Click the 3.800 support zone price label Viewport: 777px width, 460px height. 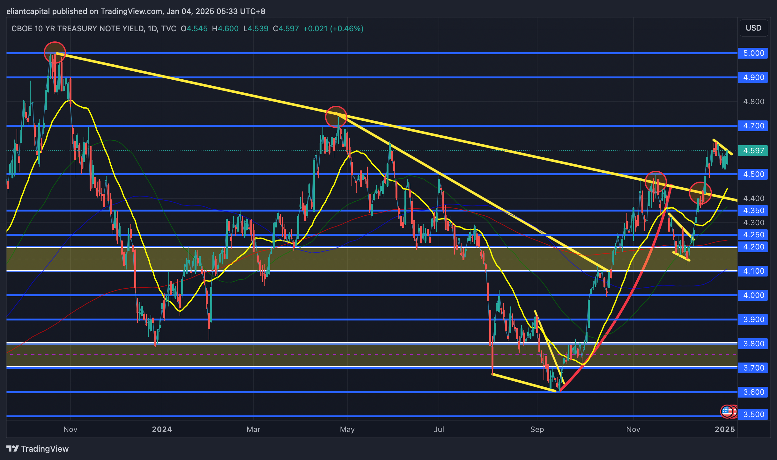(x=753, y=344)
